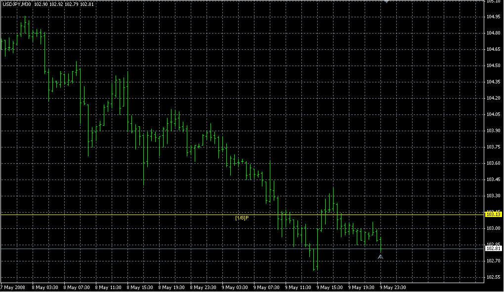Click the 102.70 price axis label
The image size is (504, 292).
coord(494,261)
